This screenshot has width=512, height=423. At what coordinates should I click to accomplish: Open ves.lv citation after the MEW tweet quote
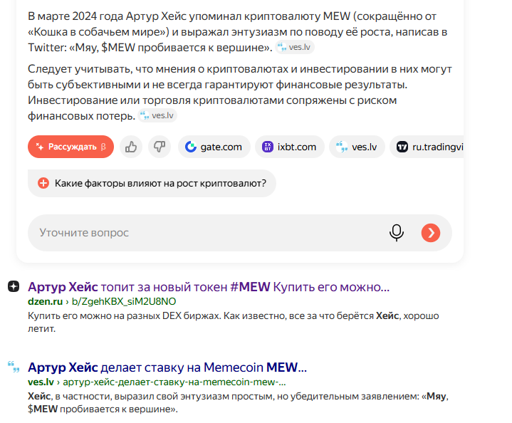coord(295,48)
